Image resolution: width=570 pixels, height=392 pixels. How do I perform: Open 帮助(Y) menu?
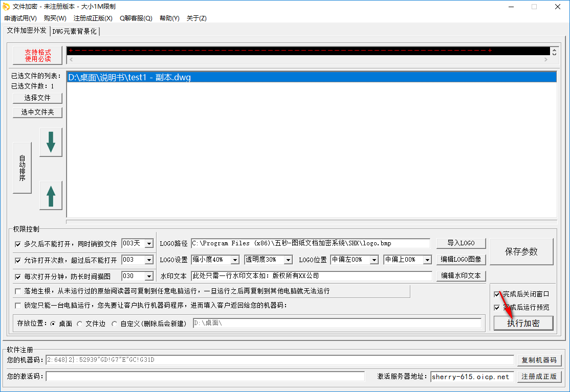click(169, 18)
